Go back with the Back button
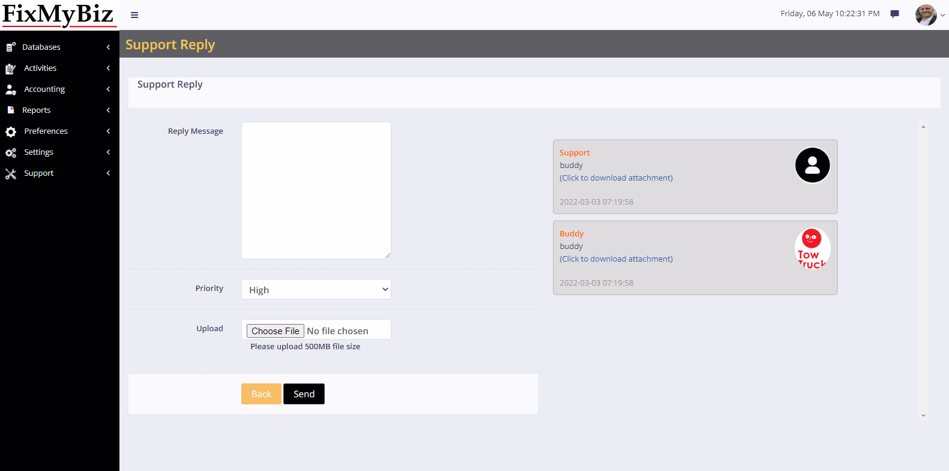The width and height of the screenshot is (949, 471). [261, 394]
